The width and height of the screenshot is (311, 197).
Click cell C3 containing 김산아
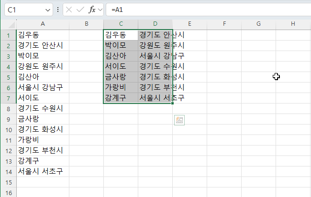click(x=121, y=56)
